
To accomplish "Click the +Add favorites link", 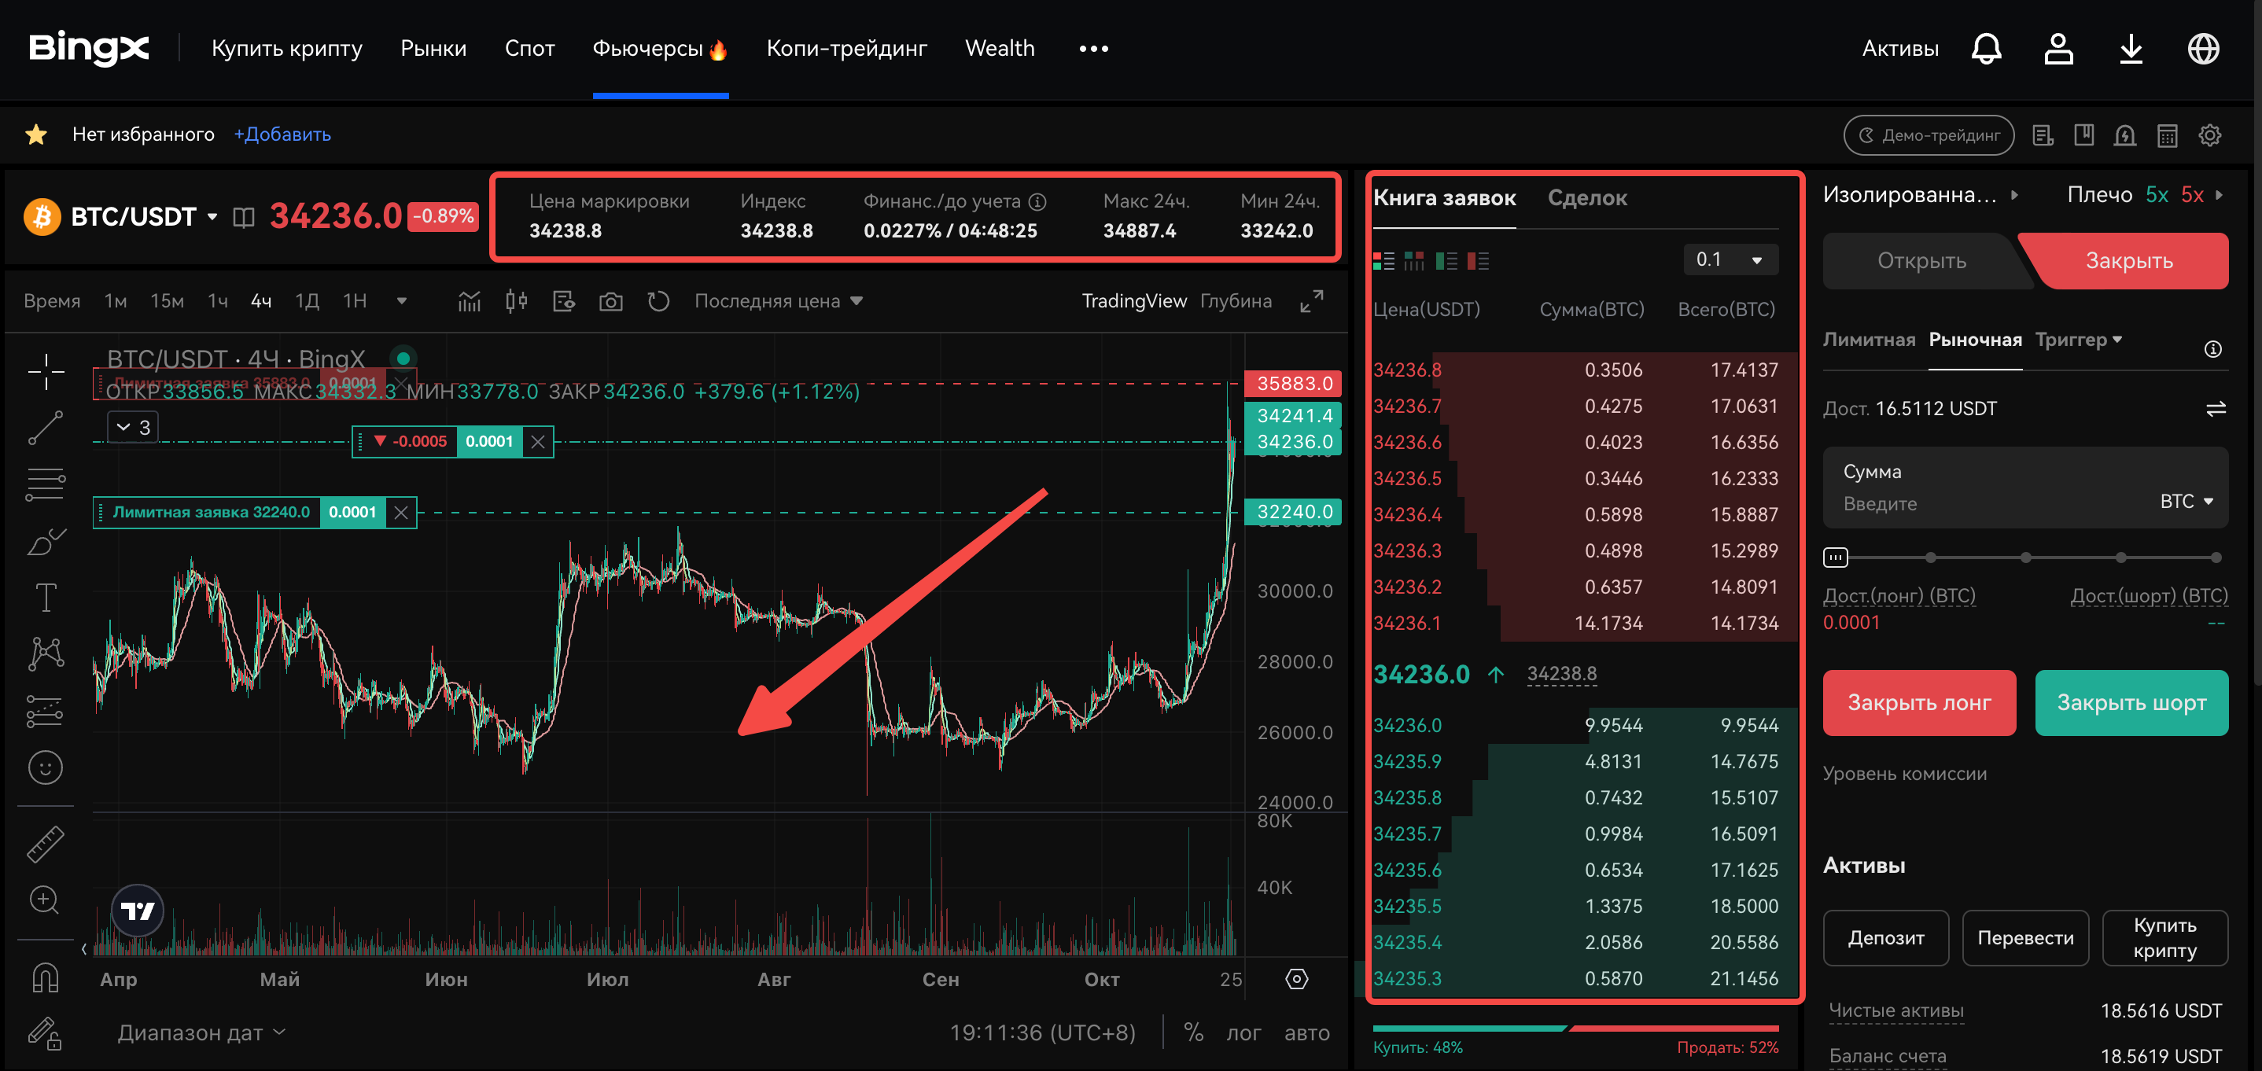I will pos(282,134).
